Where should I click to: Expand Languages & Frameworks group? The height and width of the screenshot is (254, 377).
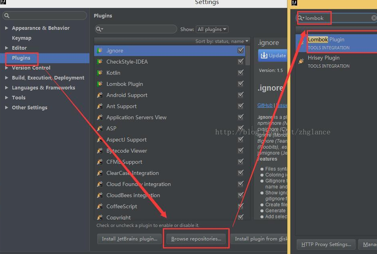6,87
